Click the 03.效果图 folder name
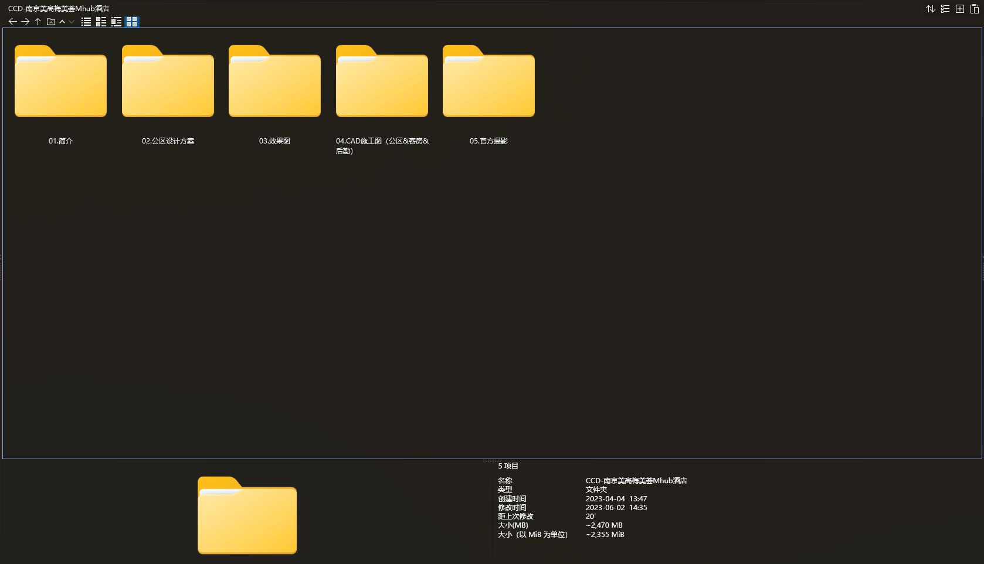 [x=274, y=141]
